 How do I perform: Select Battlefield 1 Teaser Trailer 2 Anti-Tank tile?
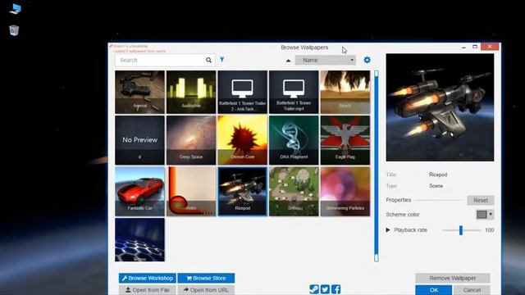243,92
